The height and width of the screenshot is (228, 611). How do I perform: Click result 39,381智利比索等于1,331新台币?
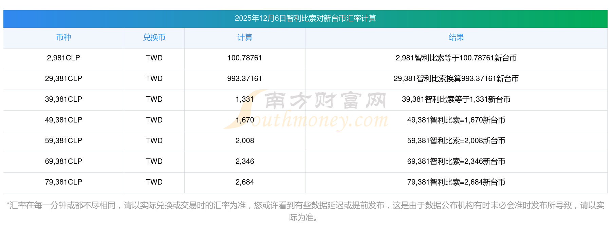coord(456,99)
